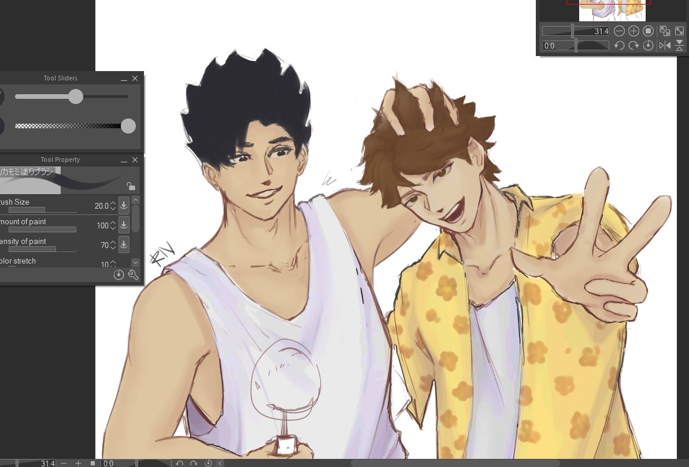The width and height of the screenshot is (689, 467).
Task: Close the Tool Property panel
Action: 135,160
